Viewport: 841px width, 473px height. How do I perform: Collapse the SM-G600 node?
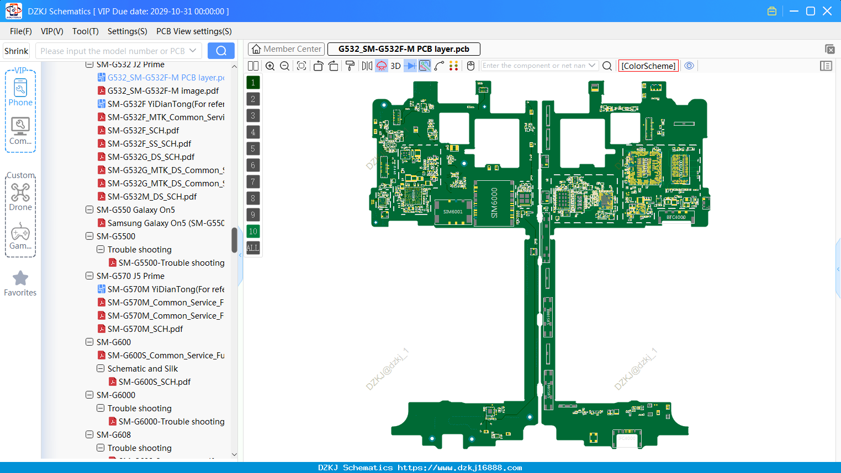click(89, 342)
